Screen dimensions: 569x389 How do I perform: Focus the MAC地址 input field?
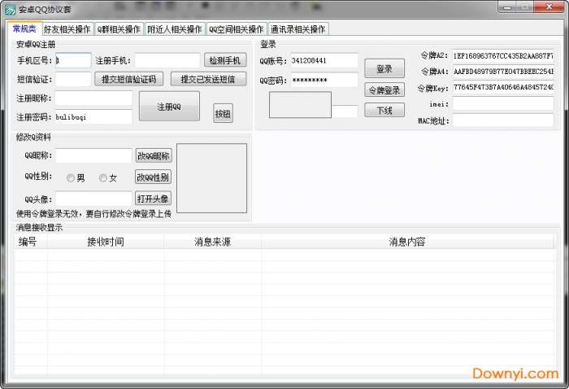[x=503, y=120]
